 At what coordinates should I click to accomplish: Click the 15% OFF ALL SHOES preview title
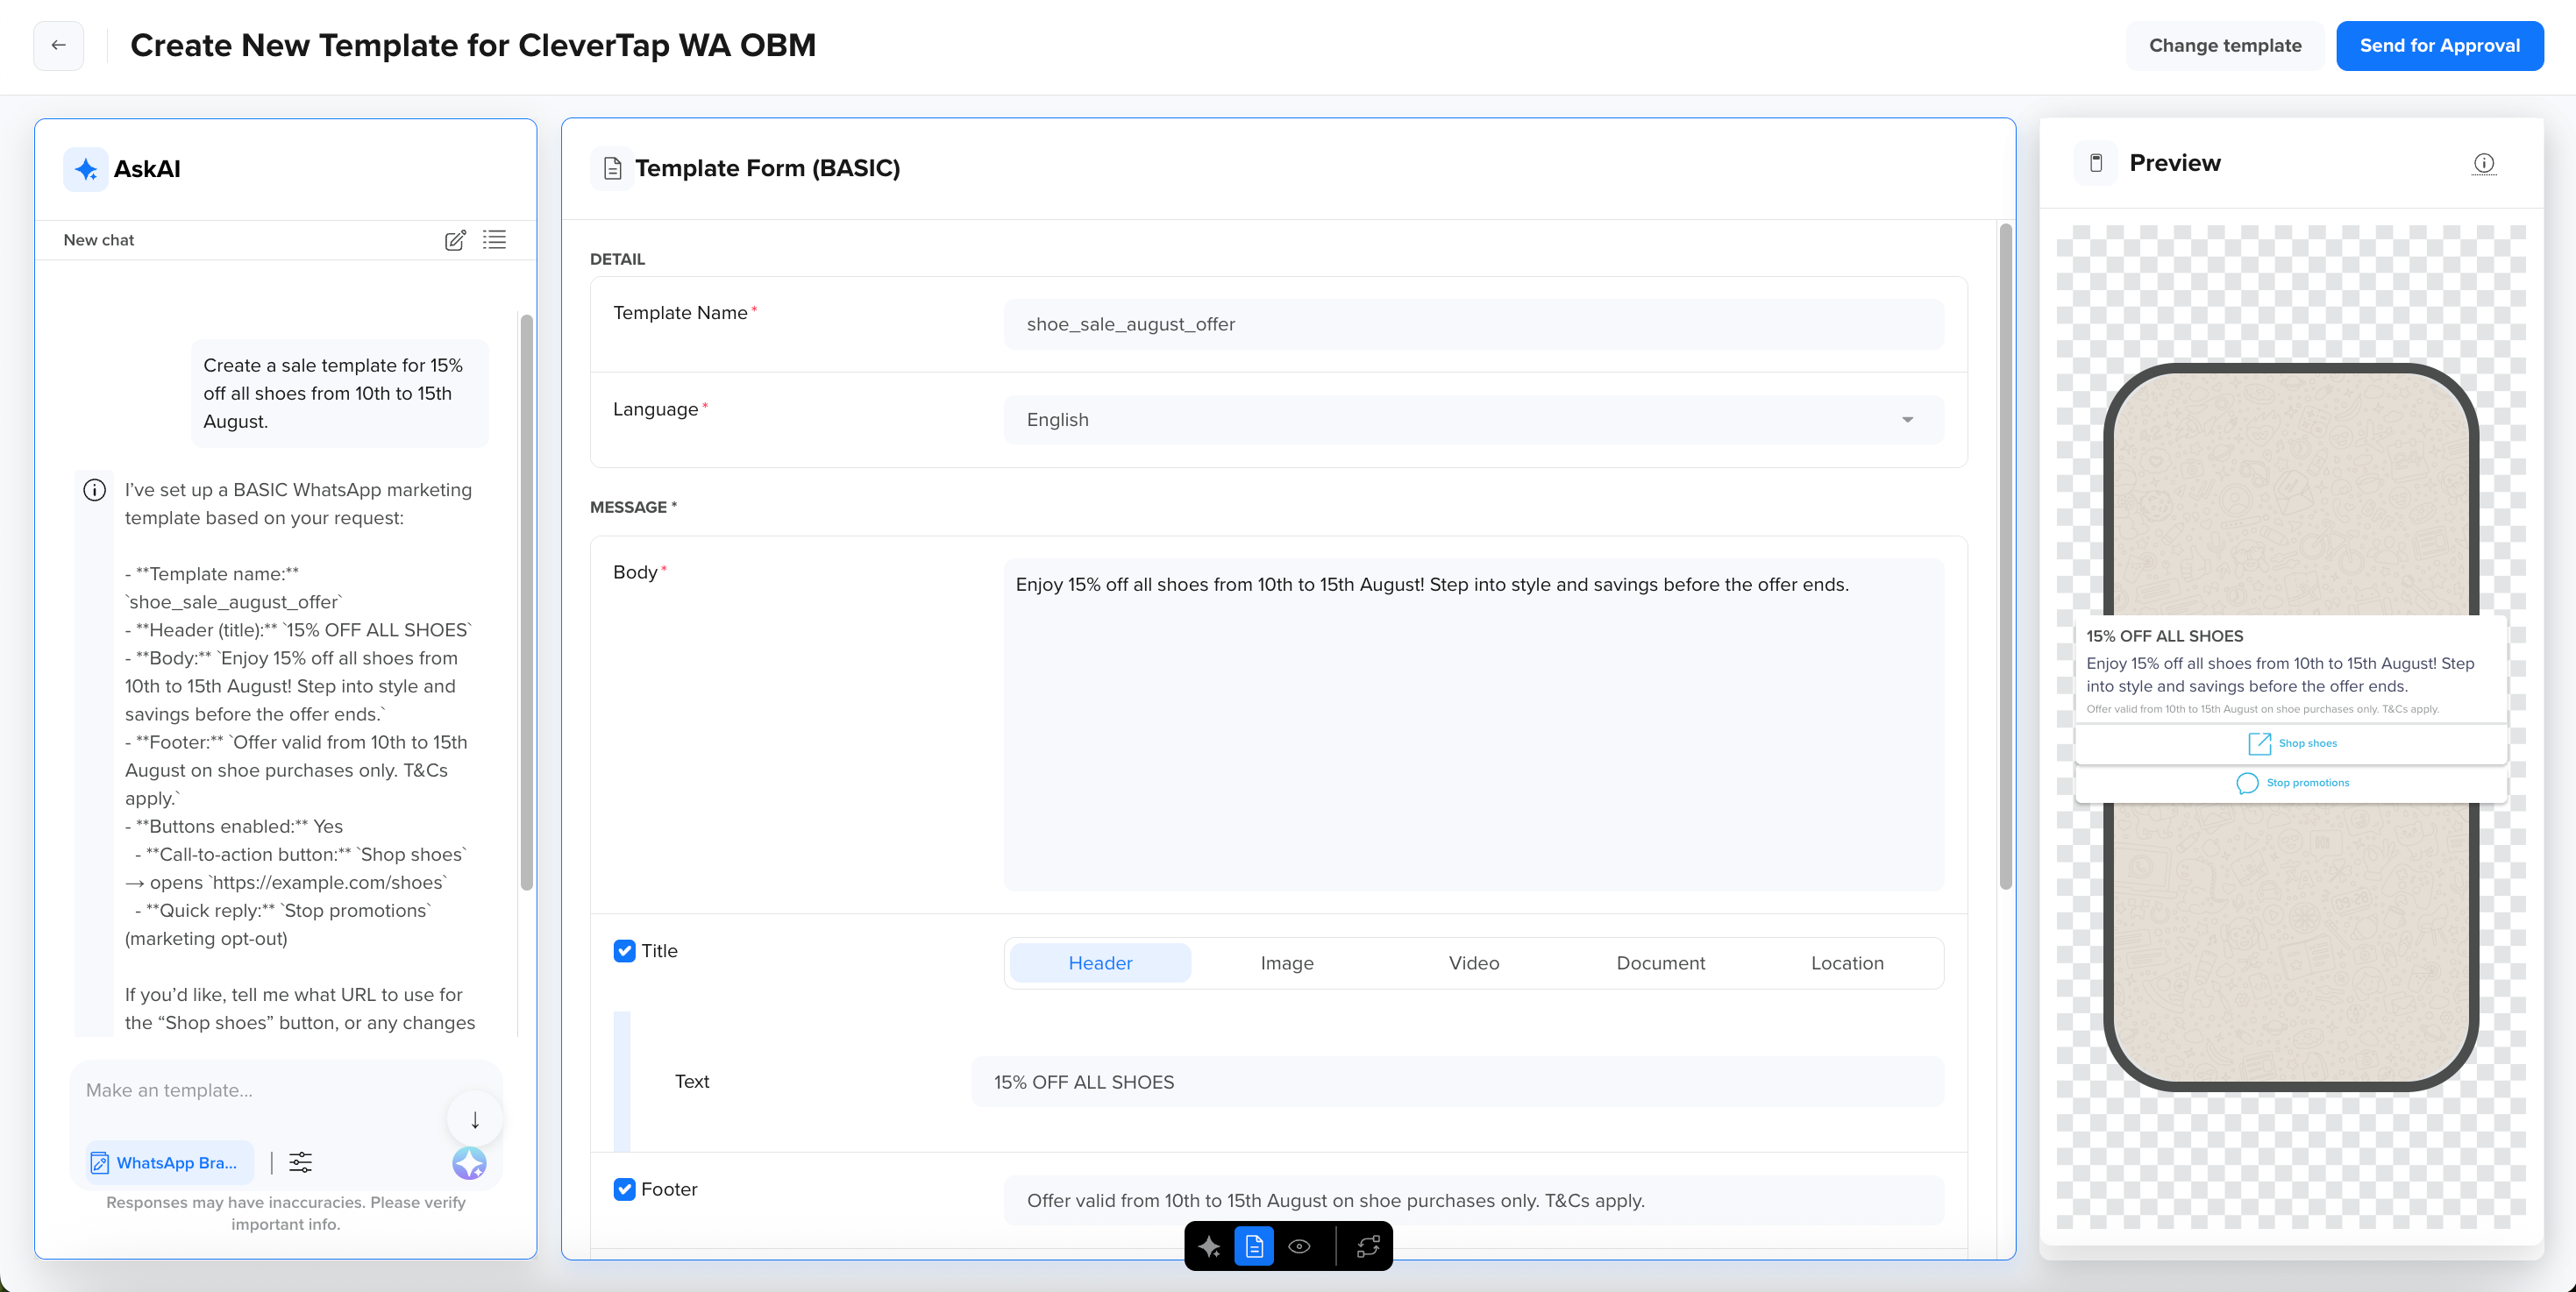2164,636
